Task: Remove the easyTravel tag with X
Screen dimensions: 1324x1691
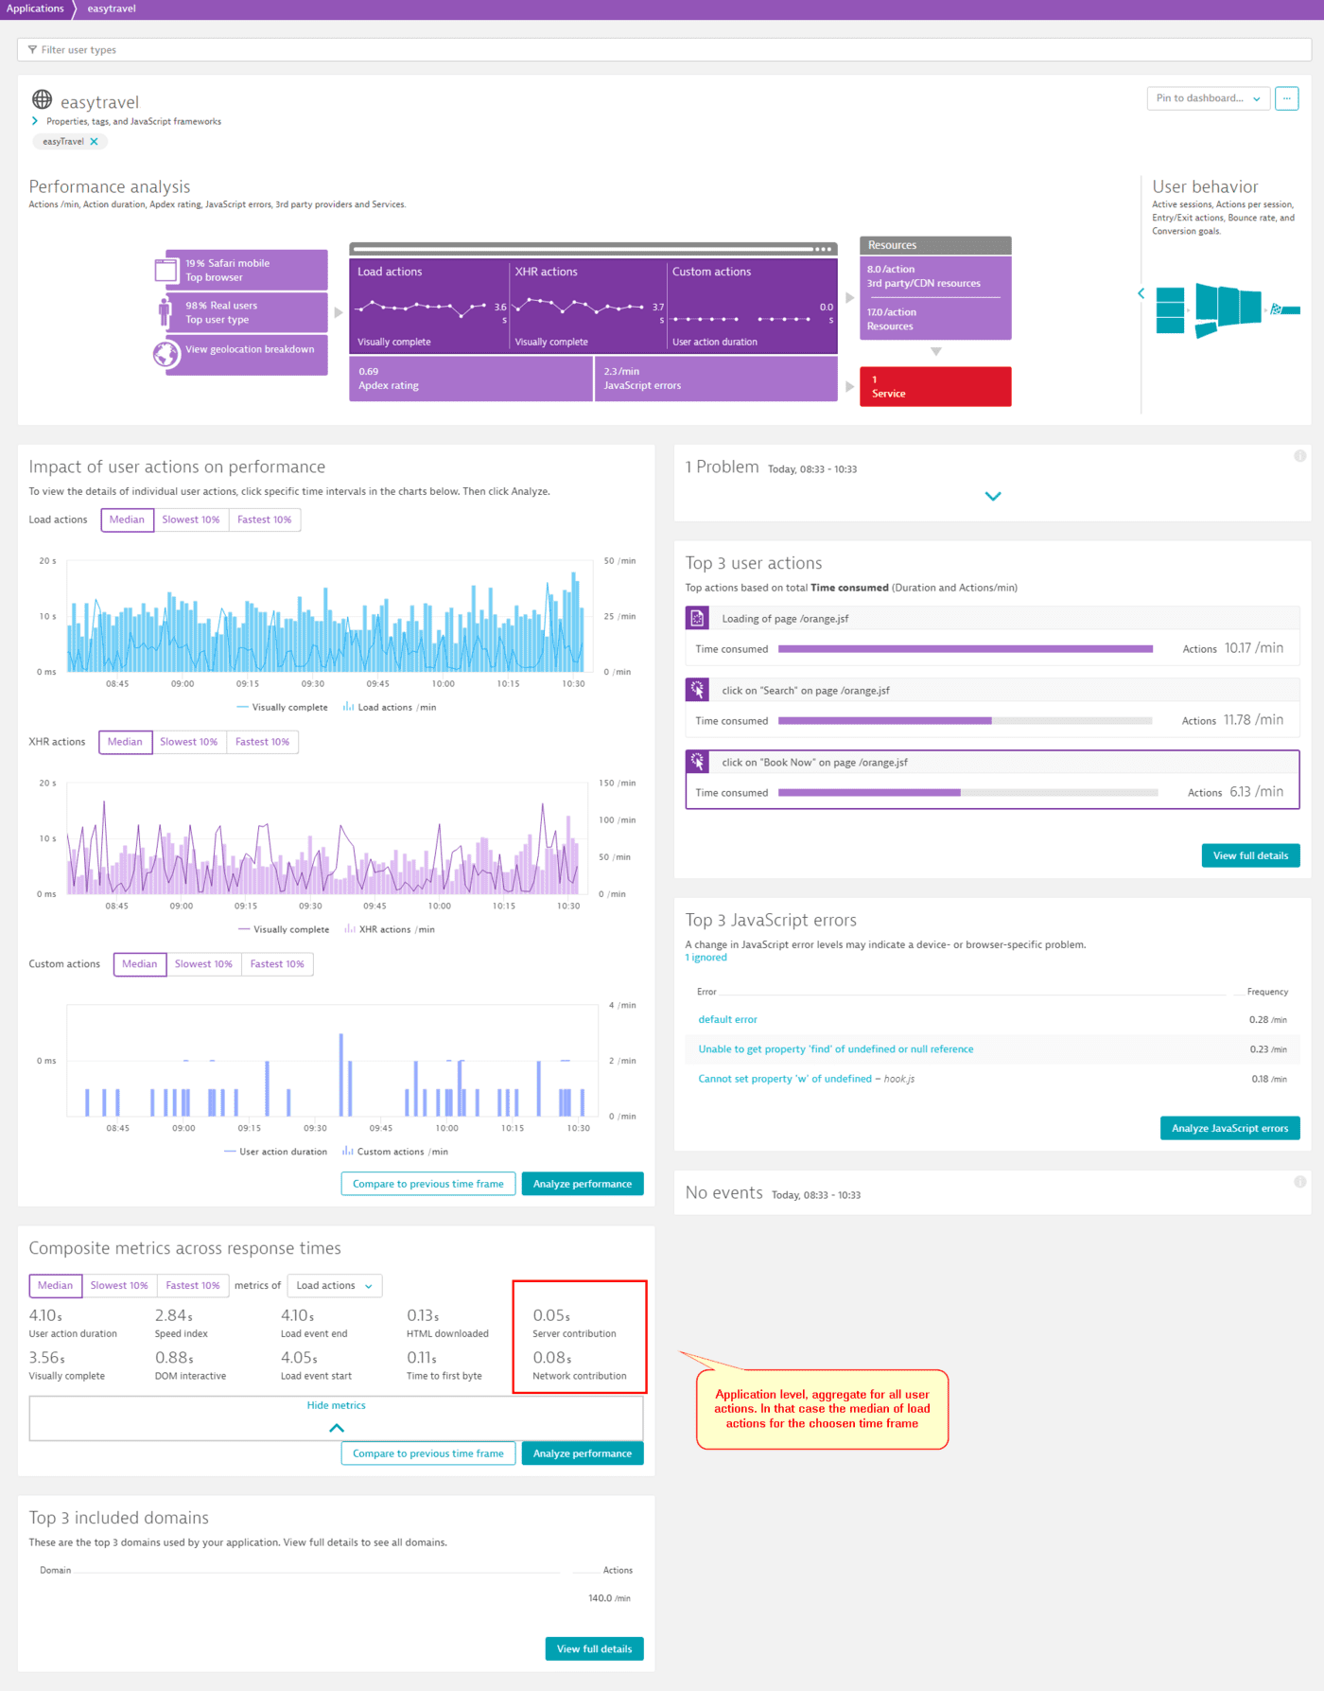Action: click(x=94, y=142)
